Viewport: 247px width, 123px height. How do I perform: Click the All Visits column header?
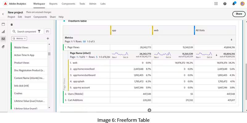(215, 30)
